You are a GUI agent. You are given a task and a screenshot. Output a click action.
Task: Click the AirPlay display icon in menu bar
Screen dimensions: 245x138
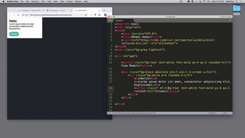200,2
